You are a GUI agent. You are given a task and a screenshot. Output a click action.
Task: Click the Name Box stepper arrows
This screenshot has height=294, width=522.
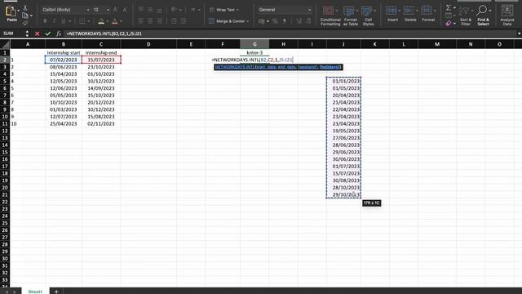point(27,33)
